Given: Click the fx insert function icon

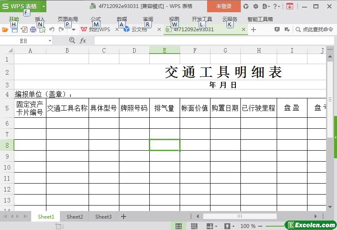Looking at the screenshot, I should 83,41.
